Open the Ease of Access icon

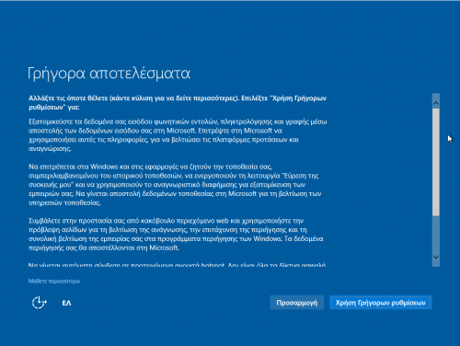click(40, 303)
